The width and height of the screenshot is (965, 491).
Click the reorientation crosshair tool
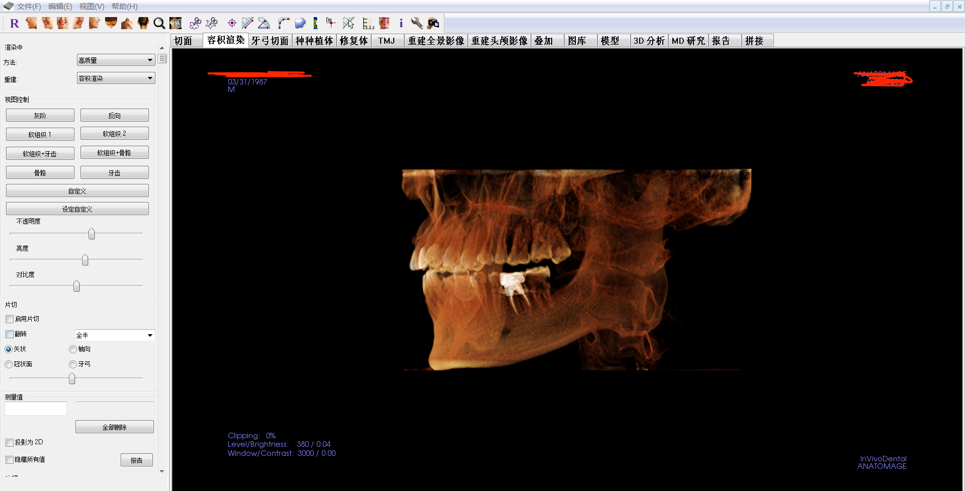pos(232,23)
